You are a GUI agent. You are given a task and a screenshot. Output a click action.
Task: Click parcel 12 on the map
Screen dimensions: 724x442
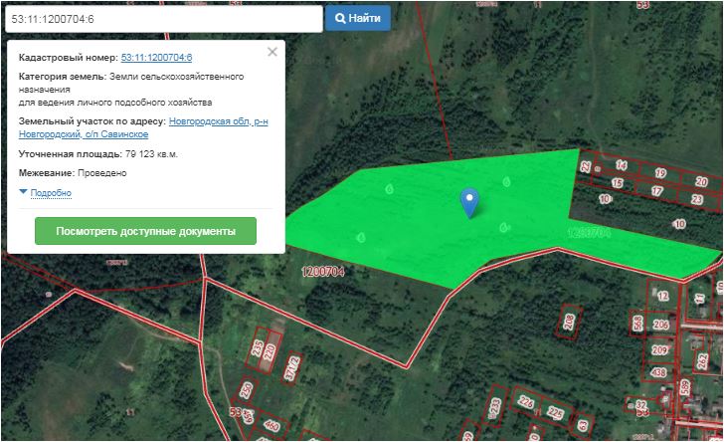[x=663, y=296]
